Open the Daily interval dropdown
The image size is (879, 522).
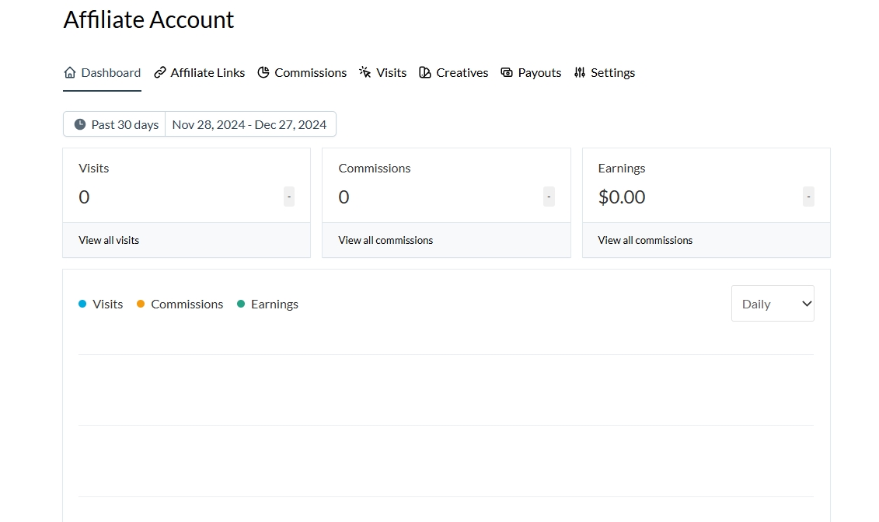point(773,304)
